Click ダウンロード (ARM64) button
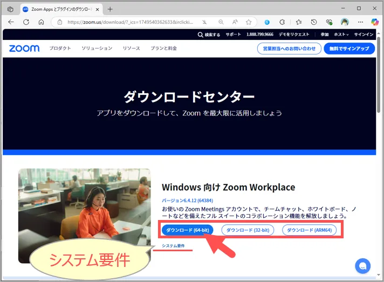 point(309,230)
